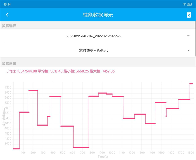Expand the 实时功率 - Battery dropdown arrow
The height and width of the screenshot is (160, 196).
[188, 50]
